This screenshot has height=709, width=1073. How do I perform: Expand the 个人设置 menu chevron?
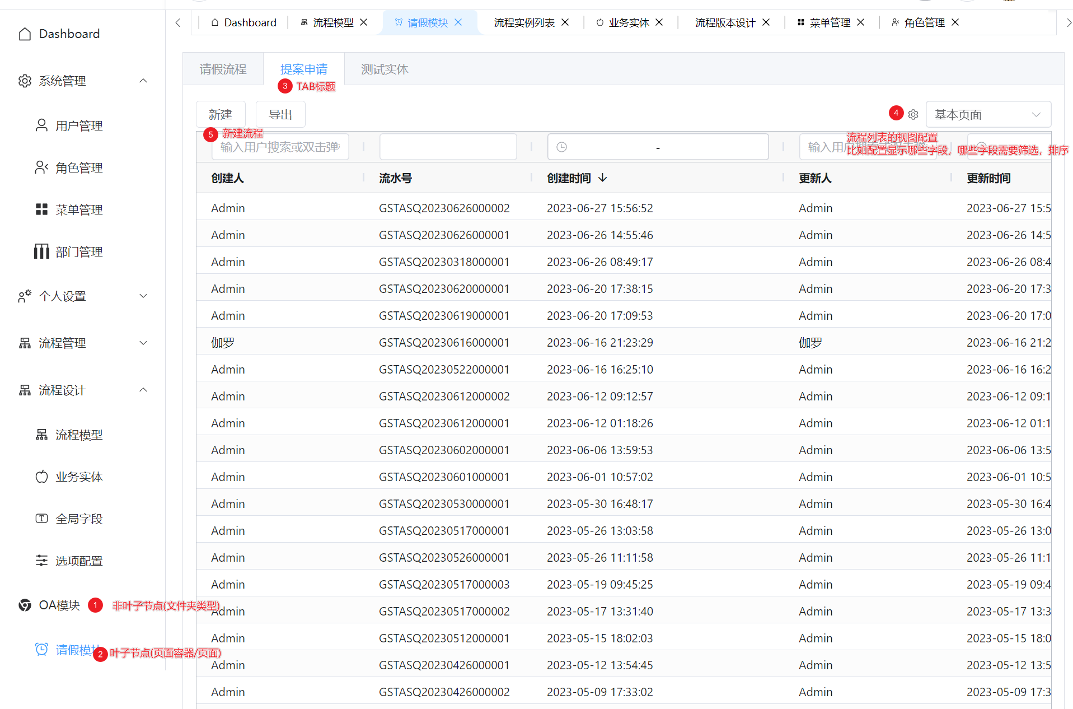143,296
